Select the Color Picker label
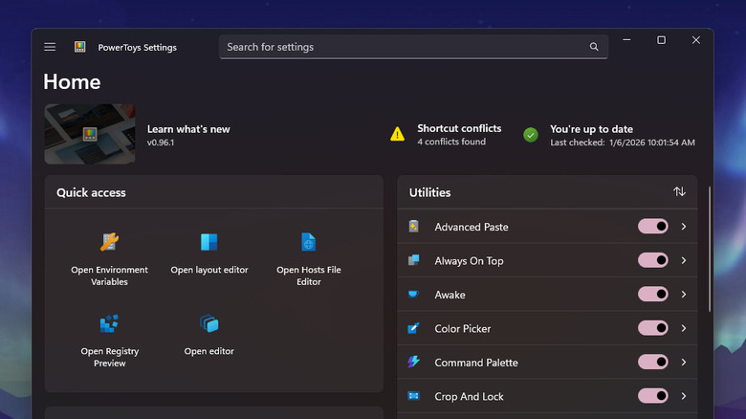 point(463,328)
